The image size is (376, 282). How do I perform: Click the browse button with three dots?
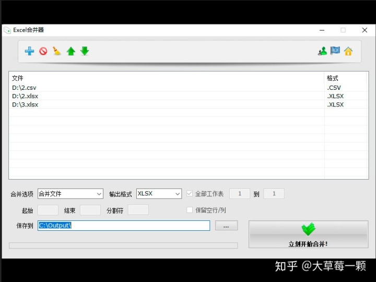pyautogui.click(x=226, y=226)
